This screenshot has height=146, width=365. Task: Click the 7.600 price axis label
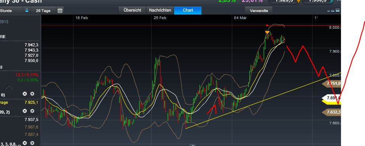[335, 123]
